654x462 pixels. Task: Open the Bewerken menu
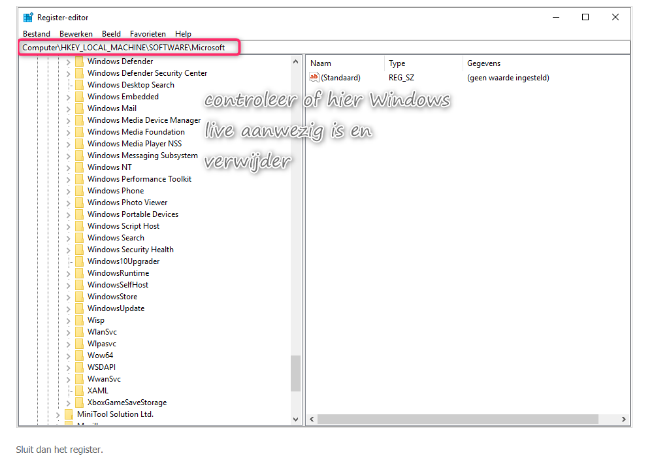76,34
